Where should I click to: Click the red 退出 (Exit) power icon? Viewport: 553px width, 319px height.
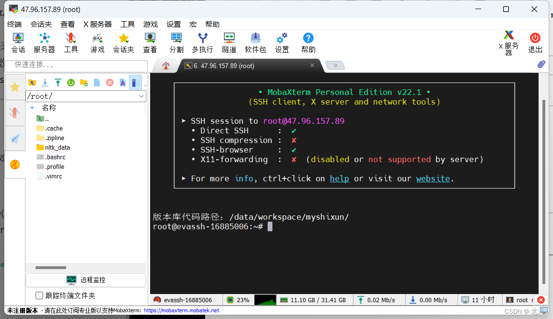click(535, 43)
